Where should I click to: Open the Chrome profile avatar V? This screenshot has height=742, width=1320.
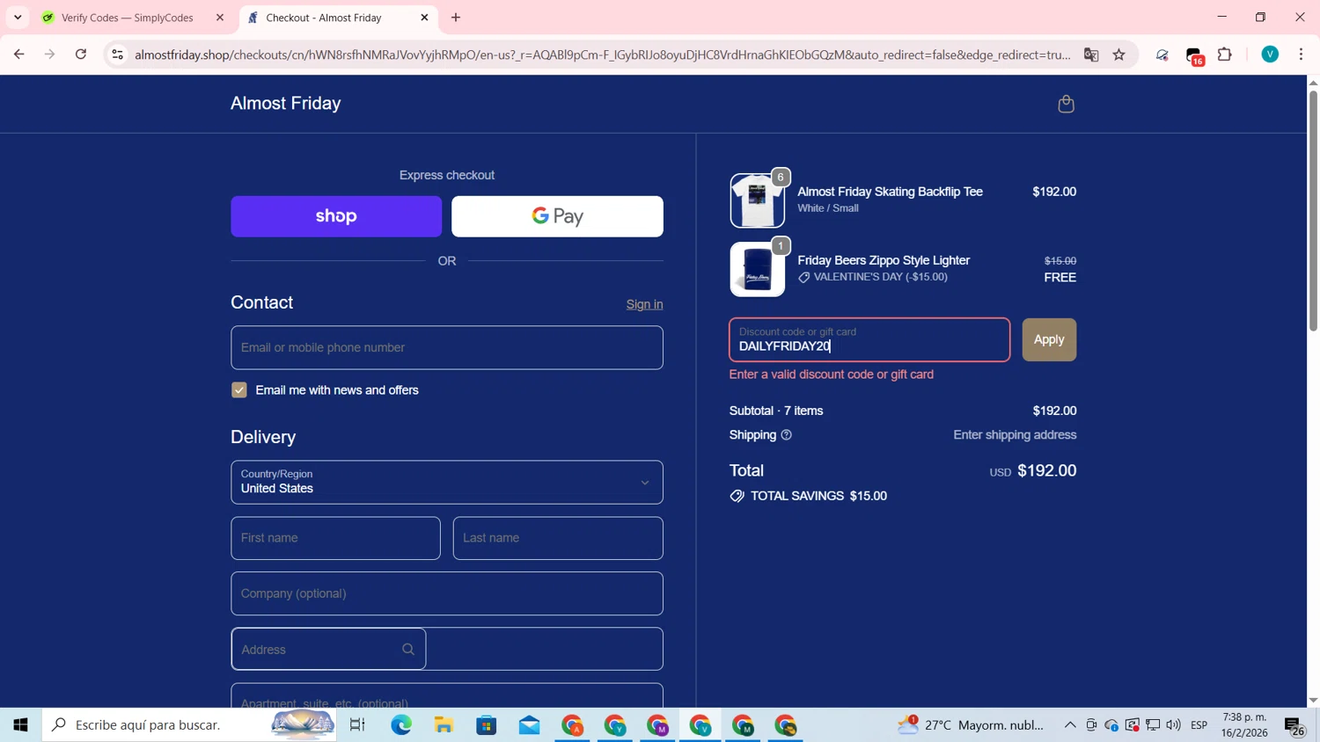tap(1270, 55)
